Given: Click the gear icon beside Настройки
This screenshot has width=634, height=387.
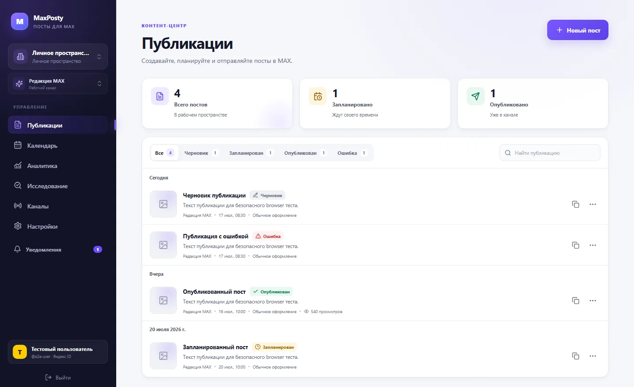Looking at the screenshot, I should click(18, 226).
